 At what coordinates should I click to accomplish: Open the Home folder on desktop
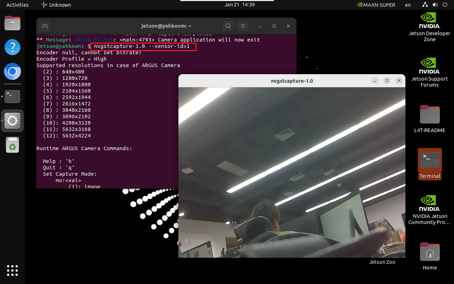430,256
